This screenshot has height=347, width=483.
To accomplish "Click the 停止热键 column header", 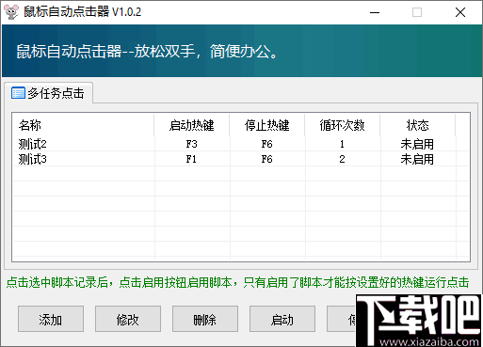I will [x=267, y=125].
